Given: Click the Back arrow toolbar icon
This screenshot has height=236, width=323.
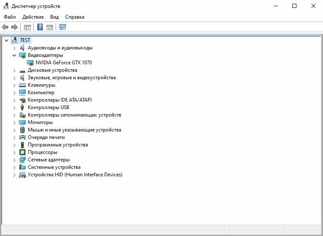Looking at the screenshot, I should click(5, 27).
